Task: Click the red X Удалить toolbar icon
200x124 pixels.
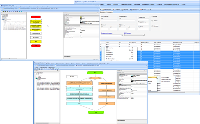Action: click(x=113, y=10)
